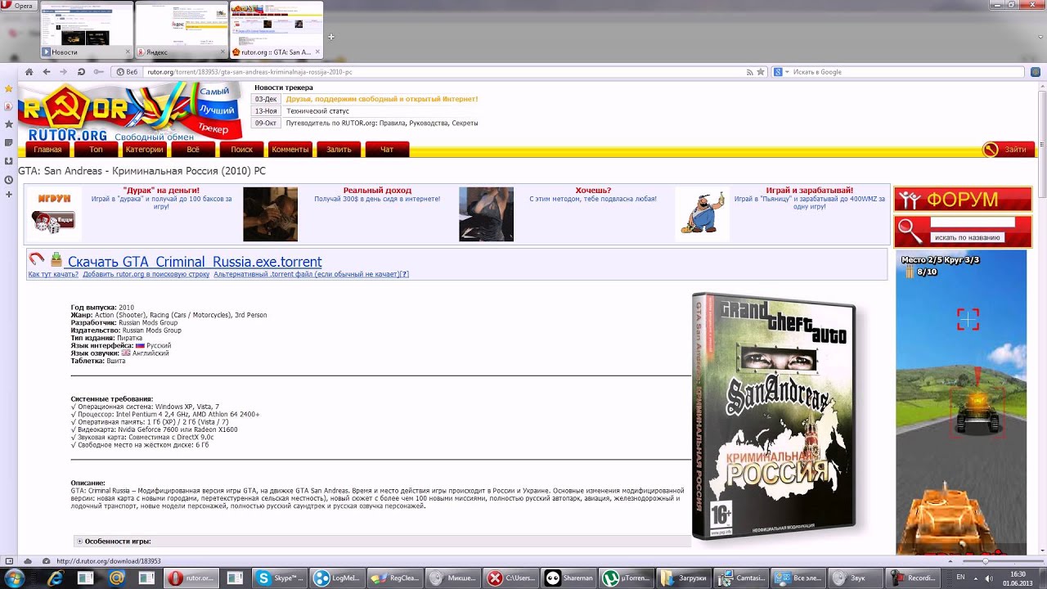
Task: Open Технический статус news link
Action: point(317,111)
